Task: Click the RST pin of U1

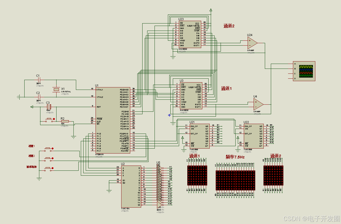Action: [93, 107]
